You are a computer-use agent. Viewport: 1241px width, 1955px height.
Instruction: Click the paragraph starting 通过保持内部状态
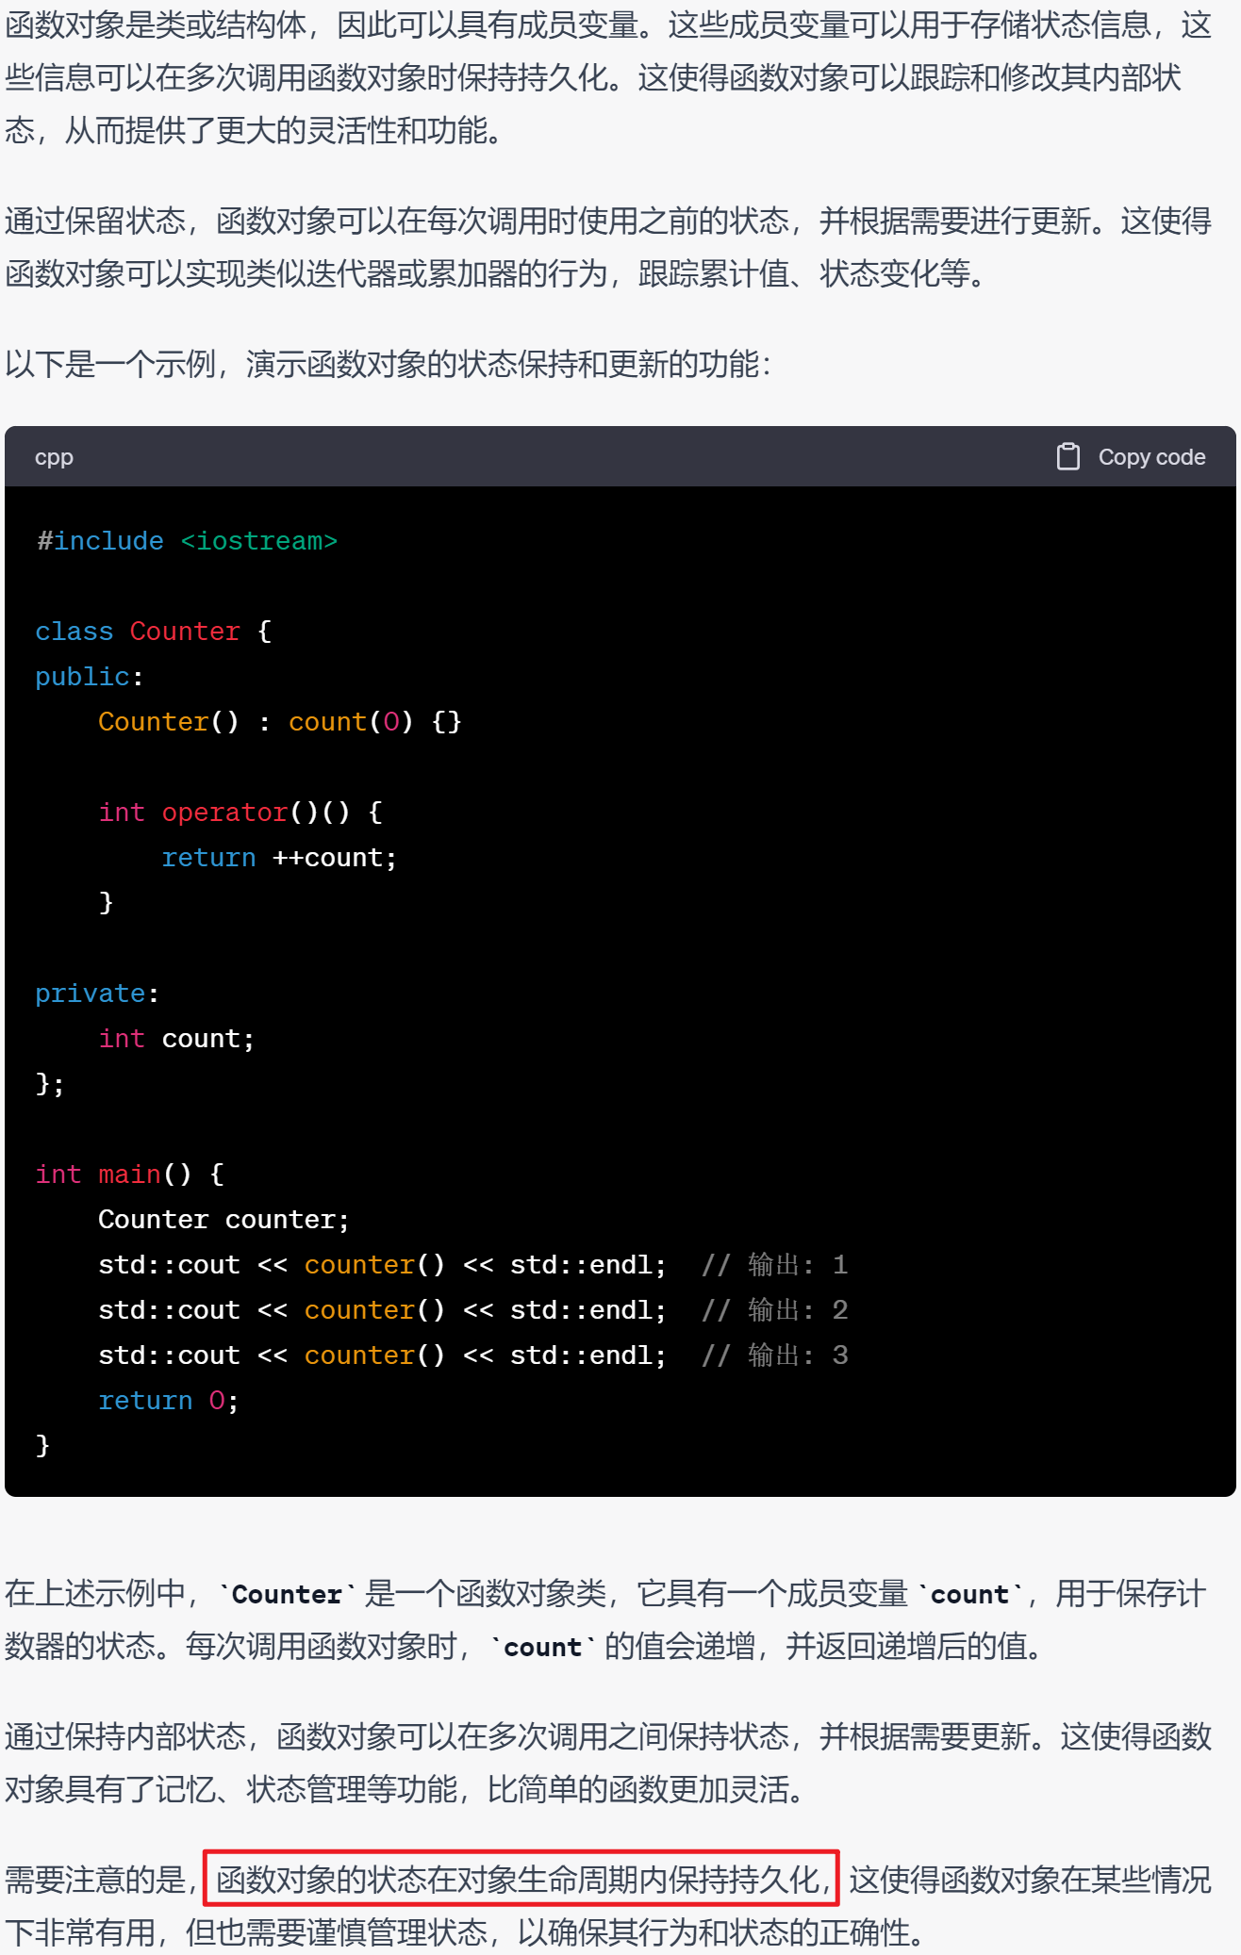(608, 1763)
